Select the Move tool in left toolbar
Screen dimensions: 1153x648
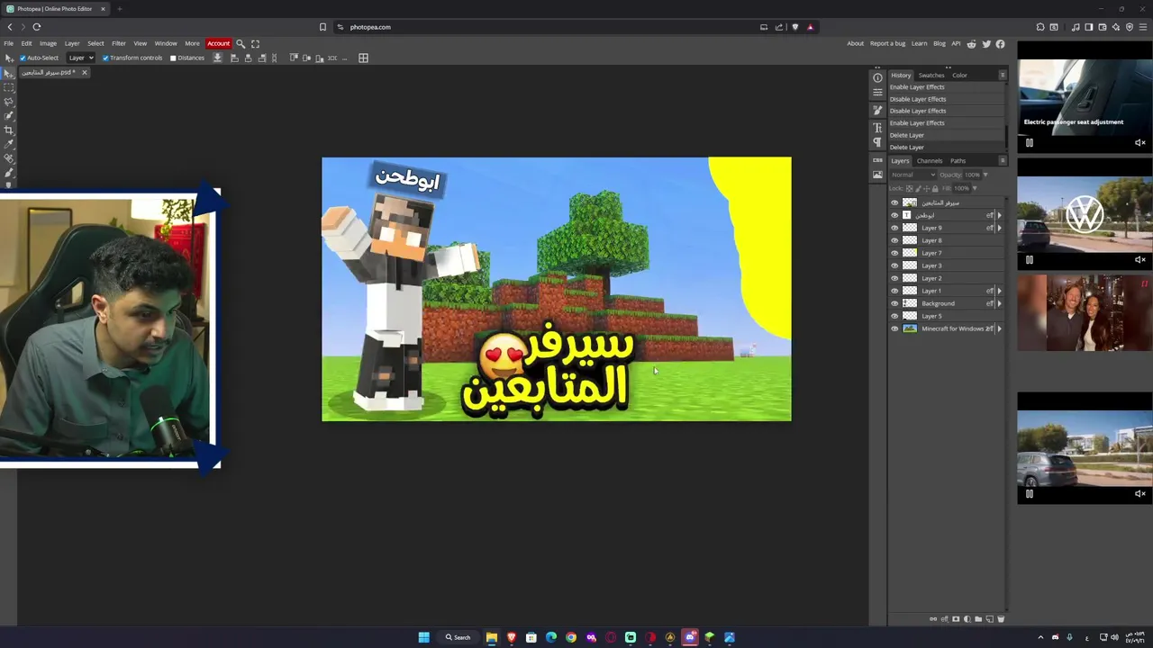click(x=9, y=73)
